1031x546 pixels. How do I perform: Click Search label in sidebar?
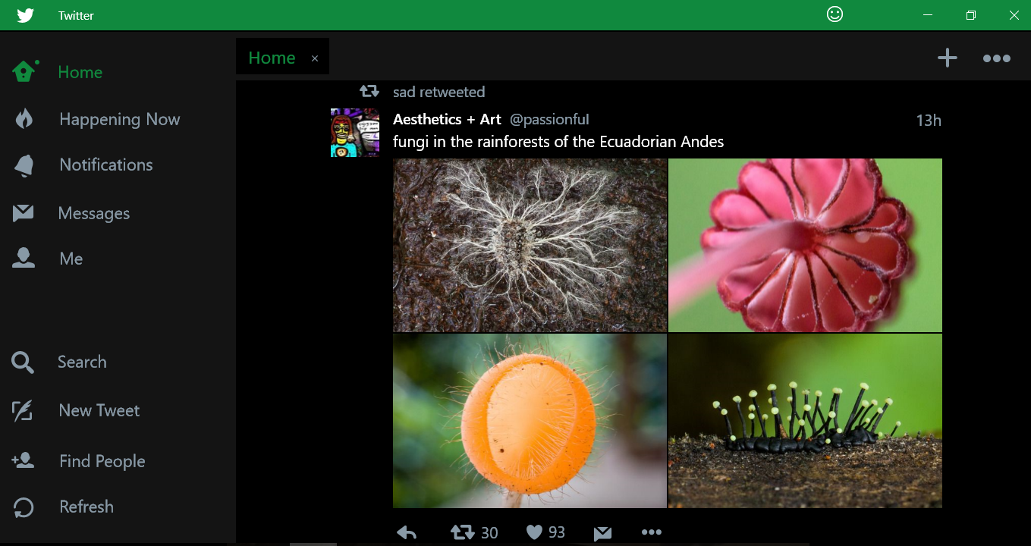pos(82,362)
